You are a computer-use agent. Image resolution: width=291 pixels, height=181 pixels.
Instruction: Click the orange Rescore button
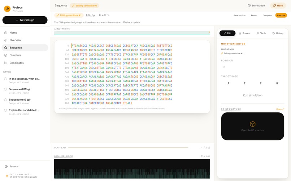pyautogui.click(x=281, y=15)
